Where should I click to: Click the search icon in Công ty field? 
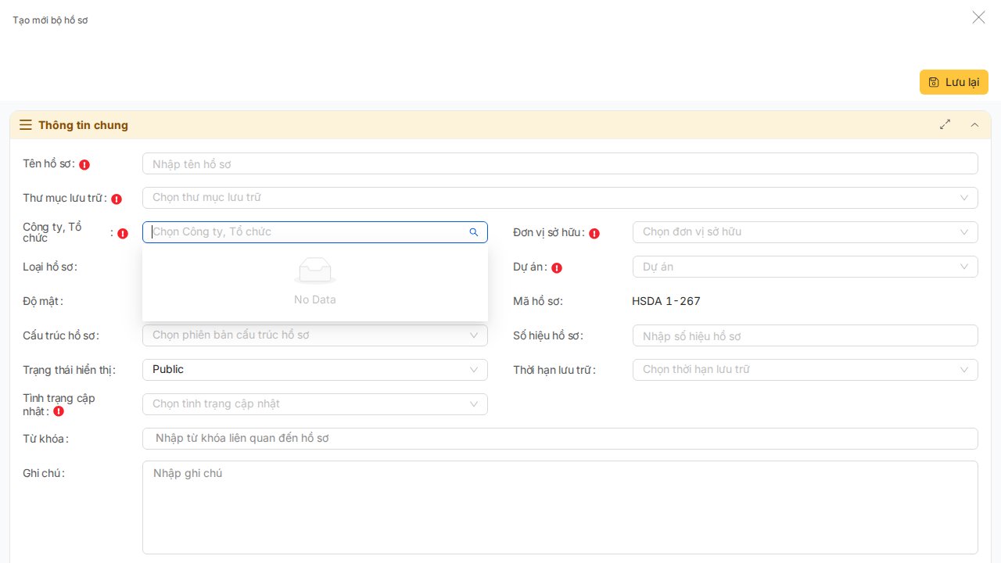pos(473,232)
